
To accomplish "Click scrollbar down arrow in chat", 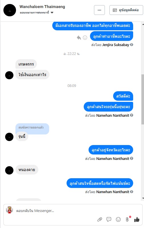I will 143,198.
